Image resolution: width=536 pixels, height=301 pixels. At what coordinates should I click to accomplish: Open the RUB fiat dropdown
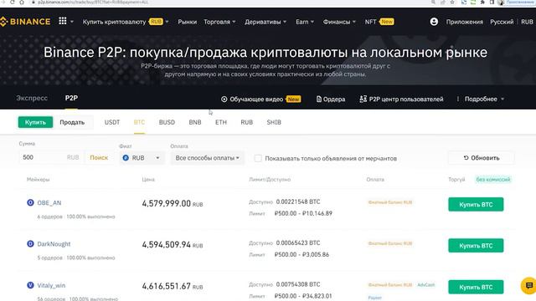pyautogui.click(x=142, y=158)
